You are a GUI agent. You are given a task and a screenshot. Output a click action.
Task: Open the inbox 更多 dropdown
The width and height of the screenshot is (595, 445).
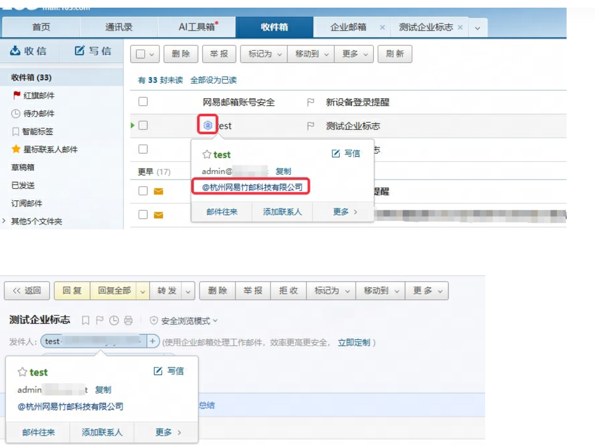(354, 54)
